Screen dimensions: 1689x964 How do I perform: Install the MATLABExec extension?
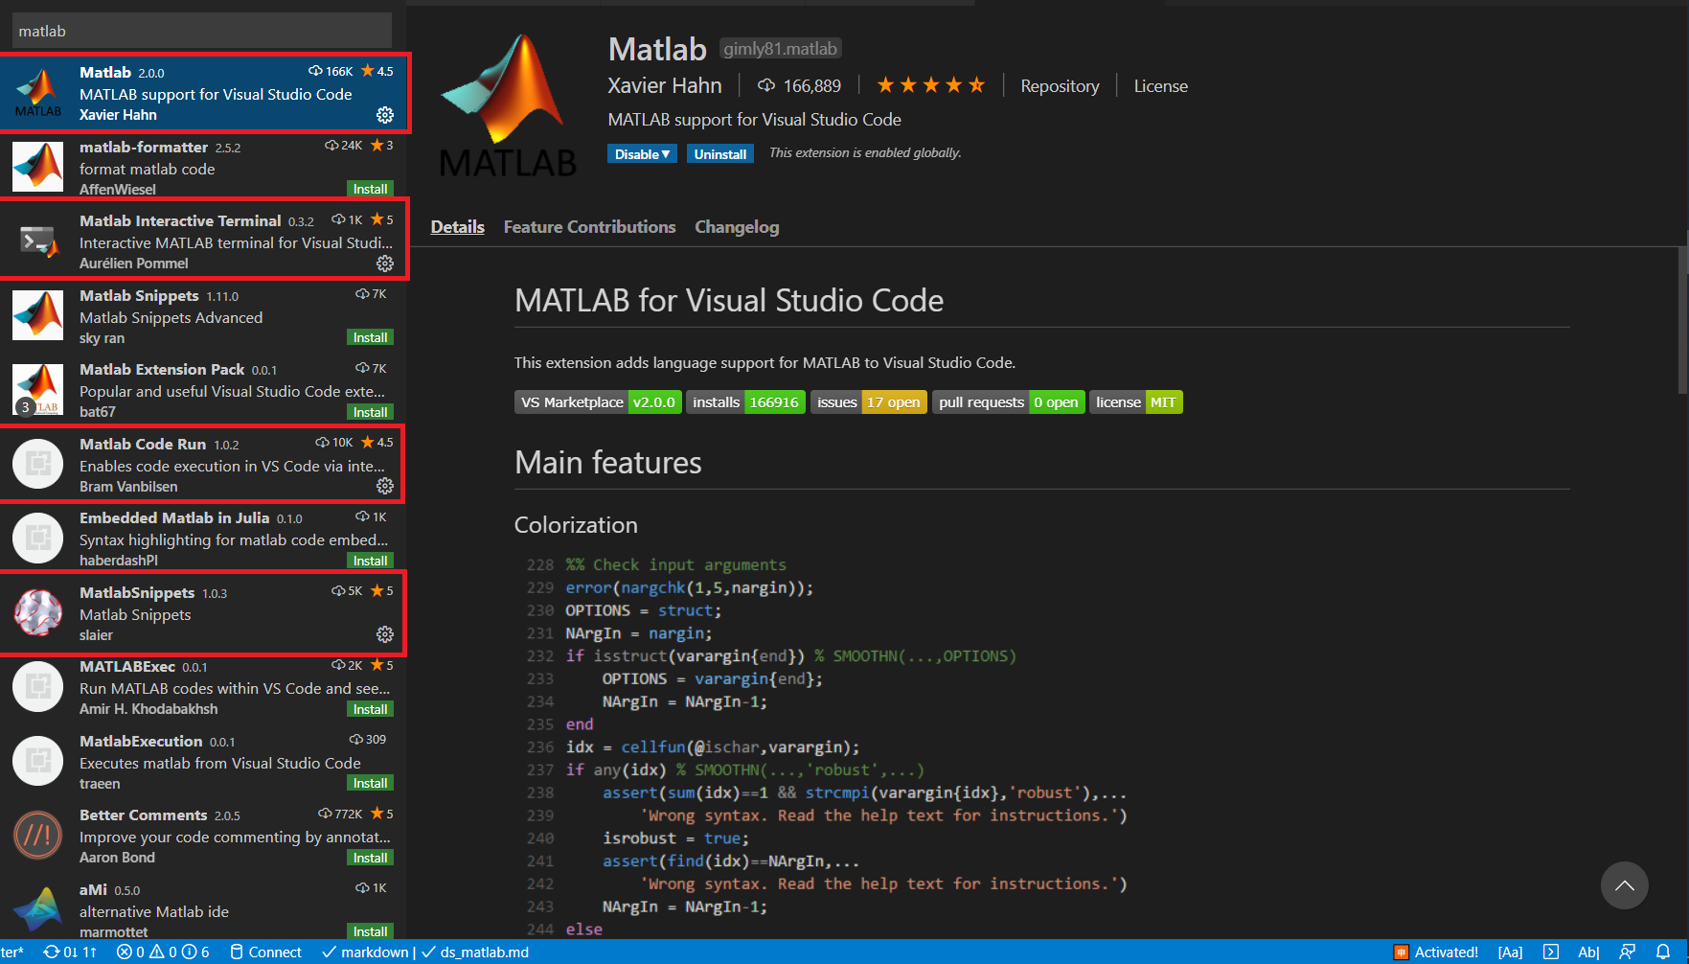[370, 709]
